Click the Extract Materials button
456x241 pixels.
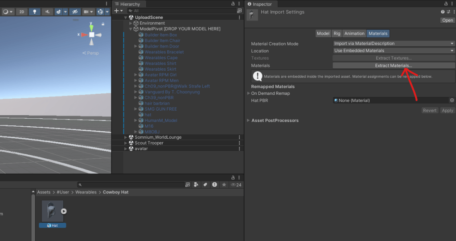(x=394, y=65)
